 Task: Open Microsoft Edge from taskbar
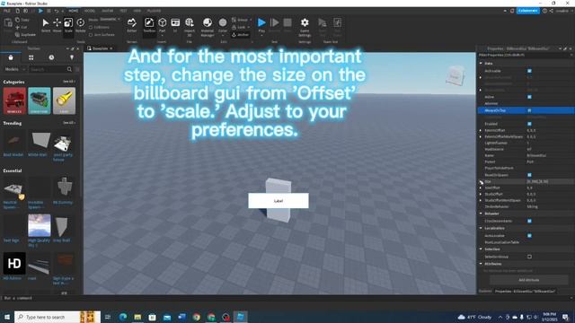coord(123,317)
